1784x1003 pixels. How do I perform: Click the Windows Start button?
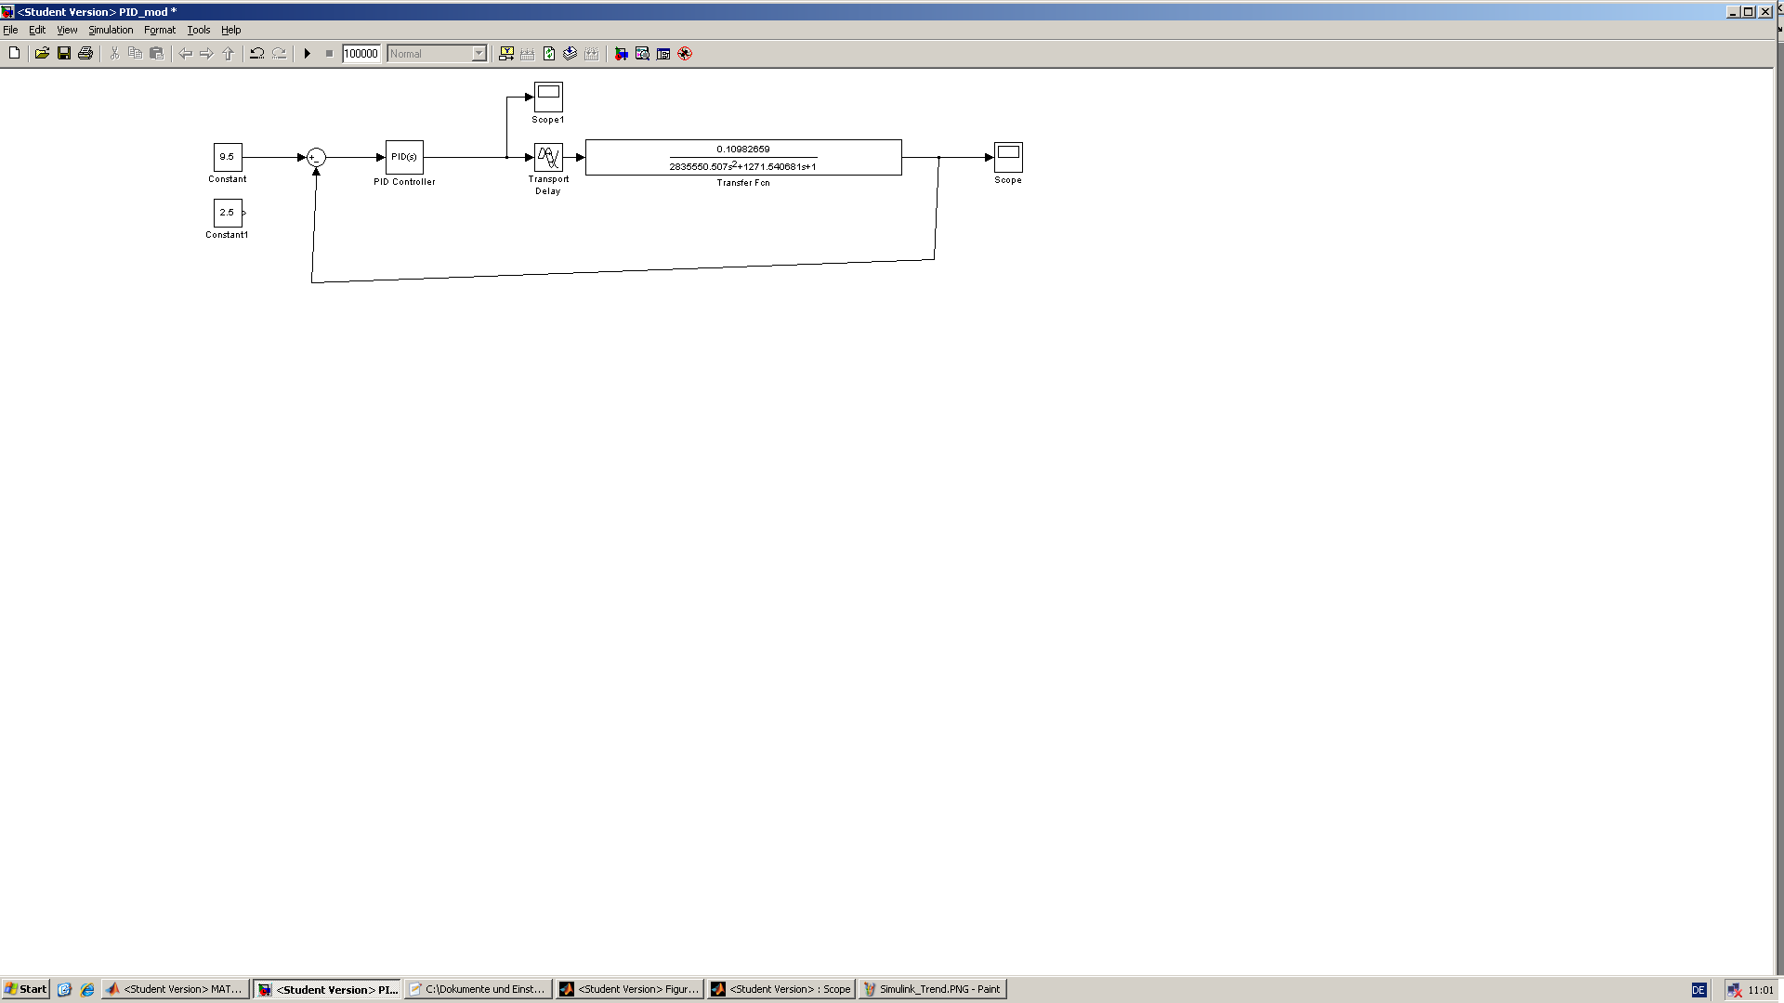pyautogui.click(x=26, y=989)
